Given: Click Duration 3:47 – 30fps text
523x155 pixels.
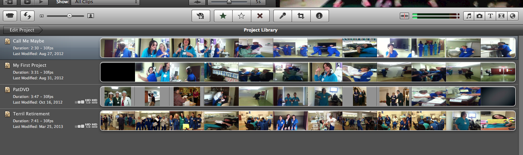Looking at the screenshot, I should [33, 96].
